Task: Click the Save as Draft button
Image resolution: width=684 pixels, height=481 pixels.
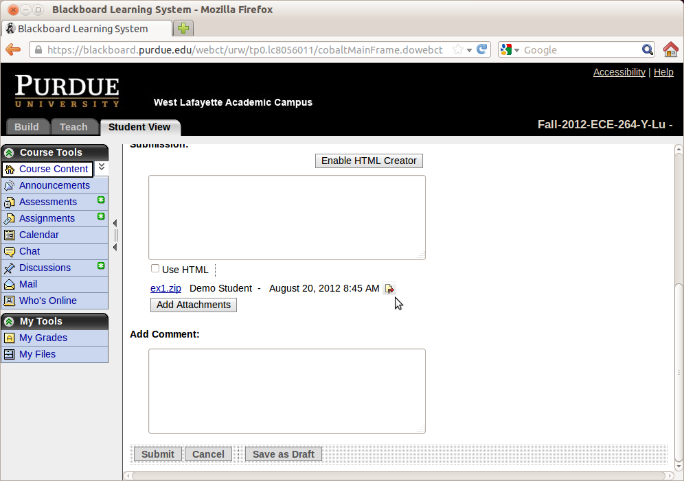Action: click(283, 454)
